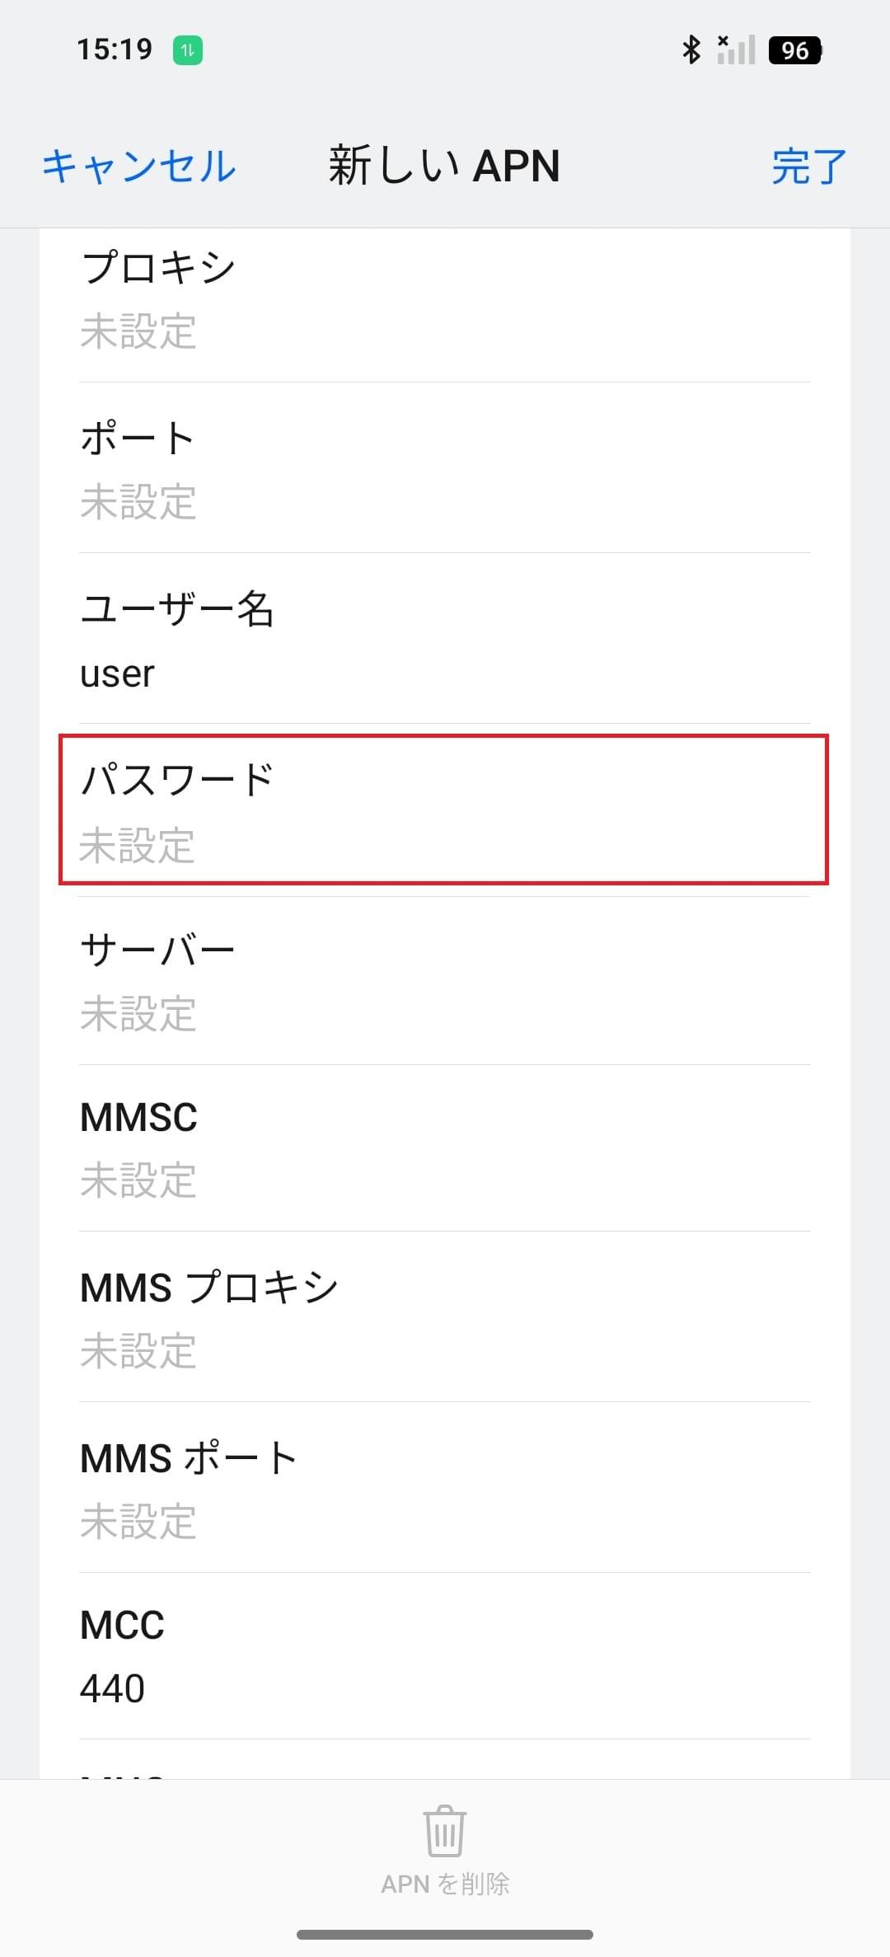Tap the Bluetooth status icon

pos(691,49)
